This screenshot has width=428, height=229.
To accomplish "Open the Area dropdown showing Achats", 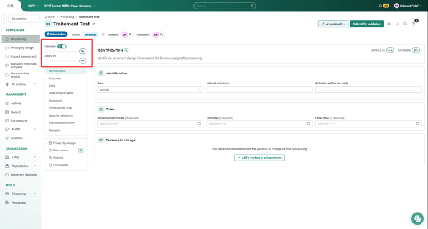I will click(x=150, y=89).
